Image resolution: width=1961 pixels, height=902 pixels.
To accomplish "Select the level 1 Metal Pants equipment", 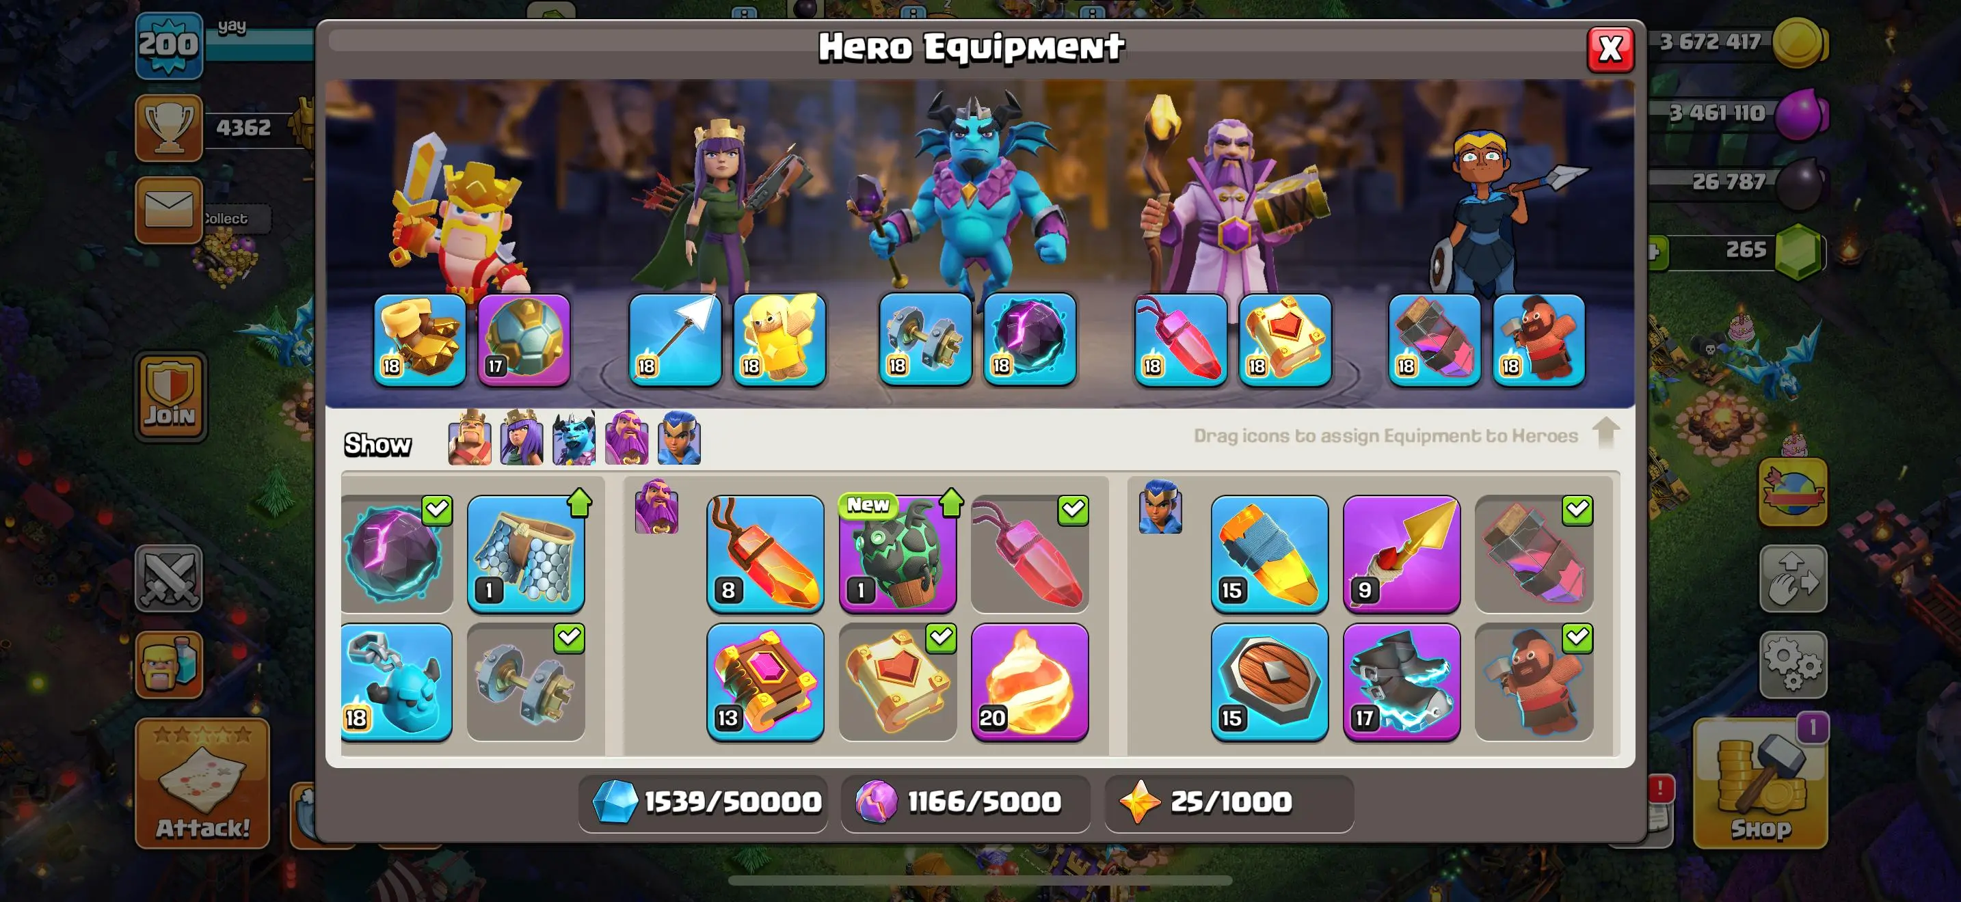I will (526, 553).
